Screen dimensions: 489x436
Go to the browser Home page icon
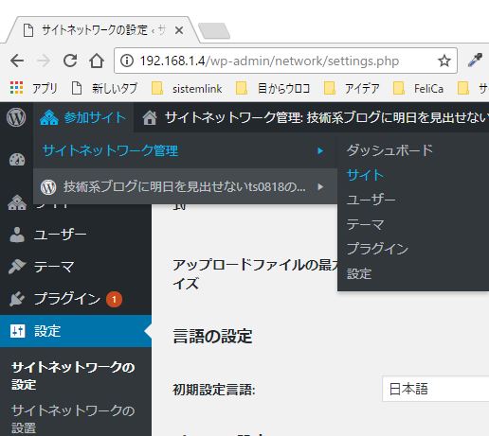tap(97, 61)
